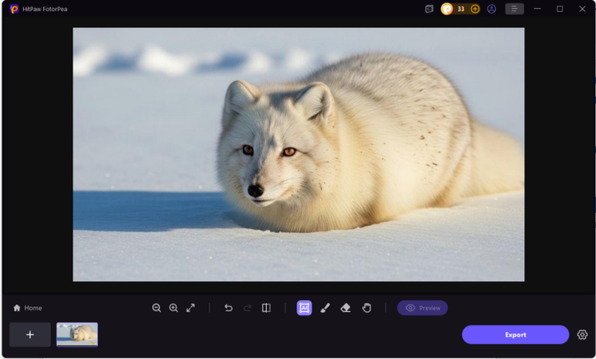Select the Brush tool
The image size is (596, 359).
click(325, 308)
